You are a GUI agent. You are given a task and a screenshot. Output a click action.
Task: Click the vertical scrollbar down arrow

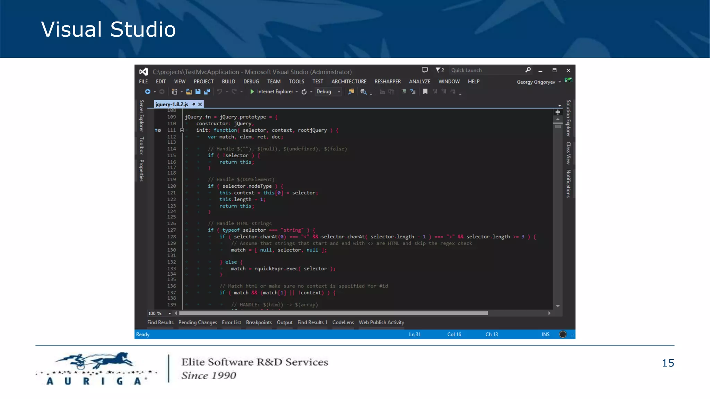pyautogui.click(x=558, y=306)
